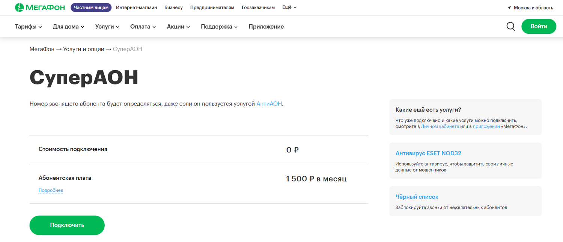Switch to the Бизнесу section
This screenshot has height=242, width=563.
tap(173, 8)
